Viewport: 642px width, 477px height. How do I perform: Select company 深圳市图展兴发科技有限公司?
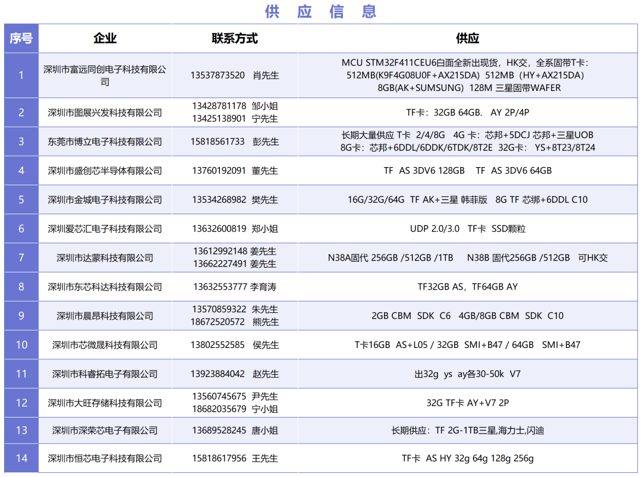pos(105,112)
